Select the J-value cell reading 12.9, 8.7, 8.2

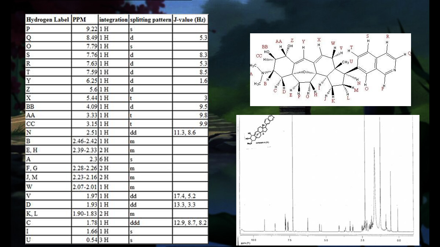[190, 222]
